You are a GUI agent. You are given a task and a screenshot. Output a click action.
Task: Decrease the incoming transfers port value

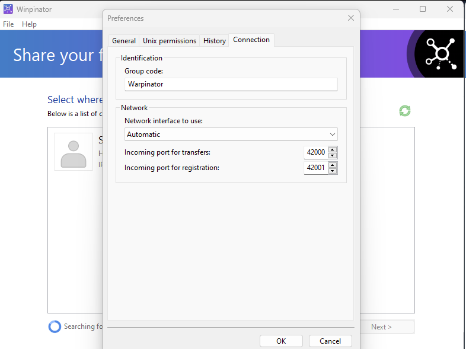click(x=333, y=155)
